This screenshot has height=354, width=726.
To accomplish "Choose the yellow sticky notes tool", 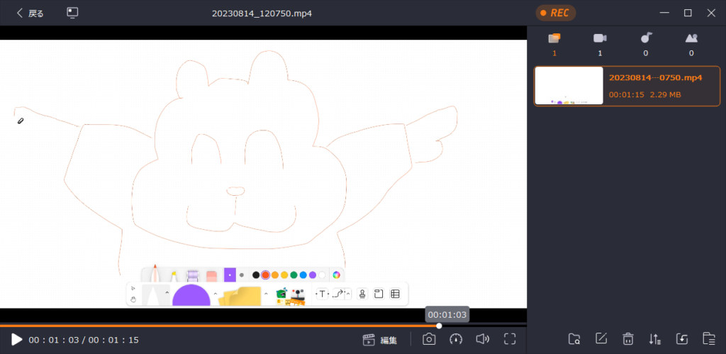I will [x=240, y=296].
